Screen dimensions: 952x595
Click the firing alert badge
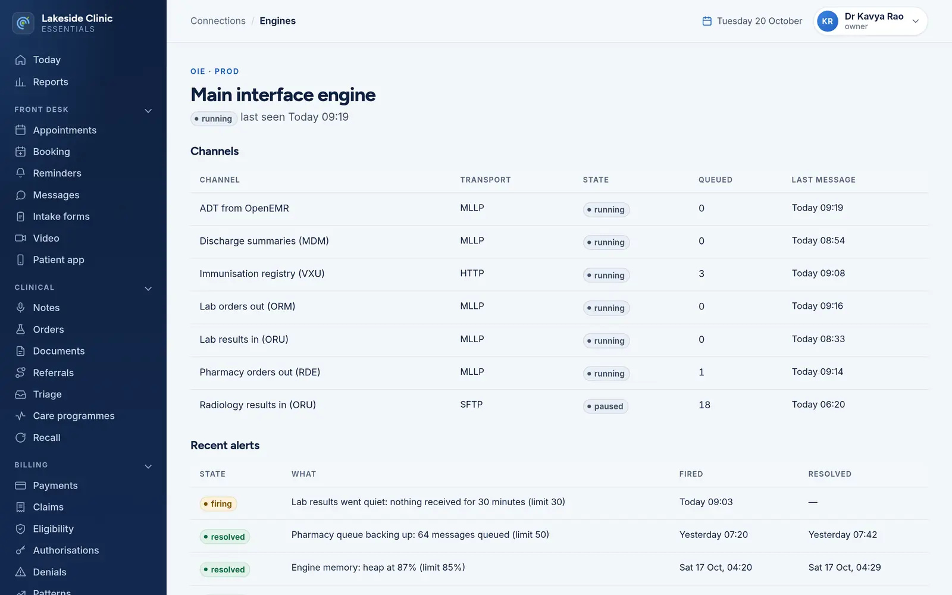pyautogui.click(x=218, y=504)
